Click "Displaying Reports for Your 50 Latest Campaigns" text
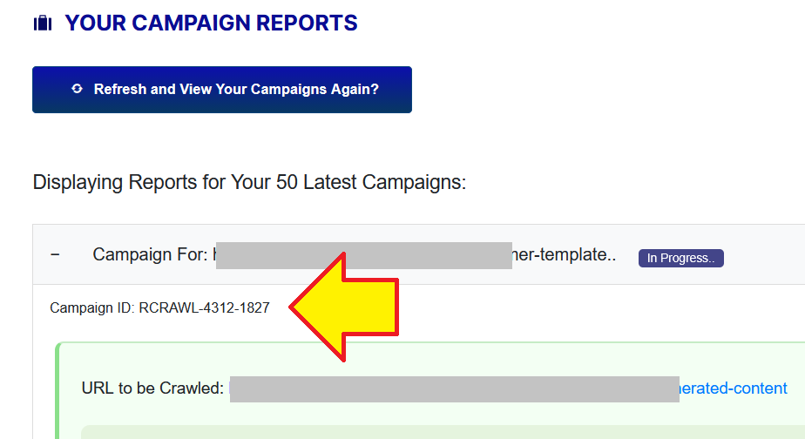Viewport: 805px width, 439px height. point(249,183)
